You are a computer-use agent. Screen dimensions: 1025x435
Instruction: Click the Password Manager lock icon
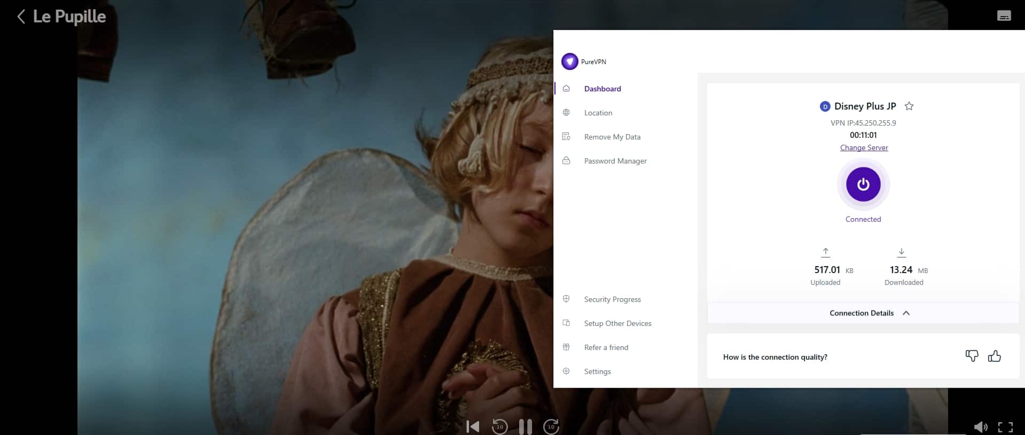pyautogui.click(x=566, y=160)
